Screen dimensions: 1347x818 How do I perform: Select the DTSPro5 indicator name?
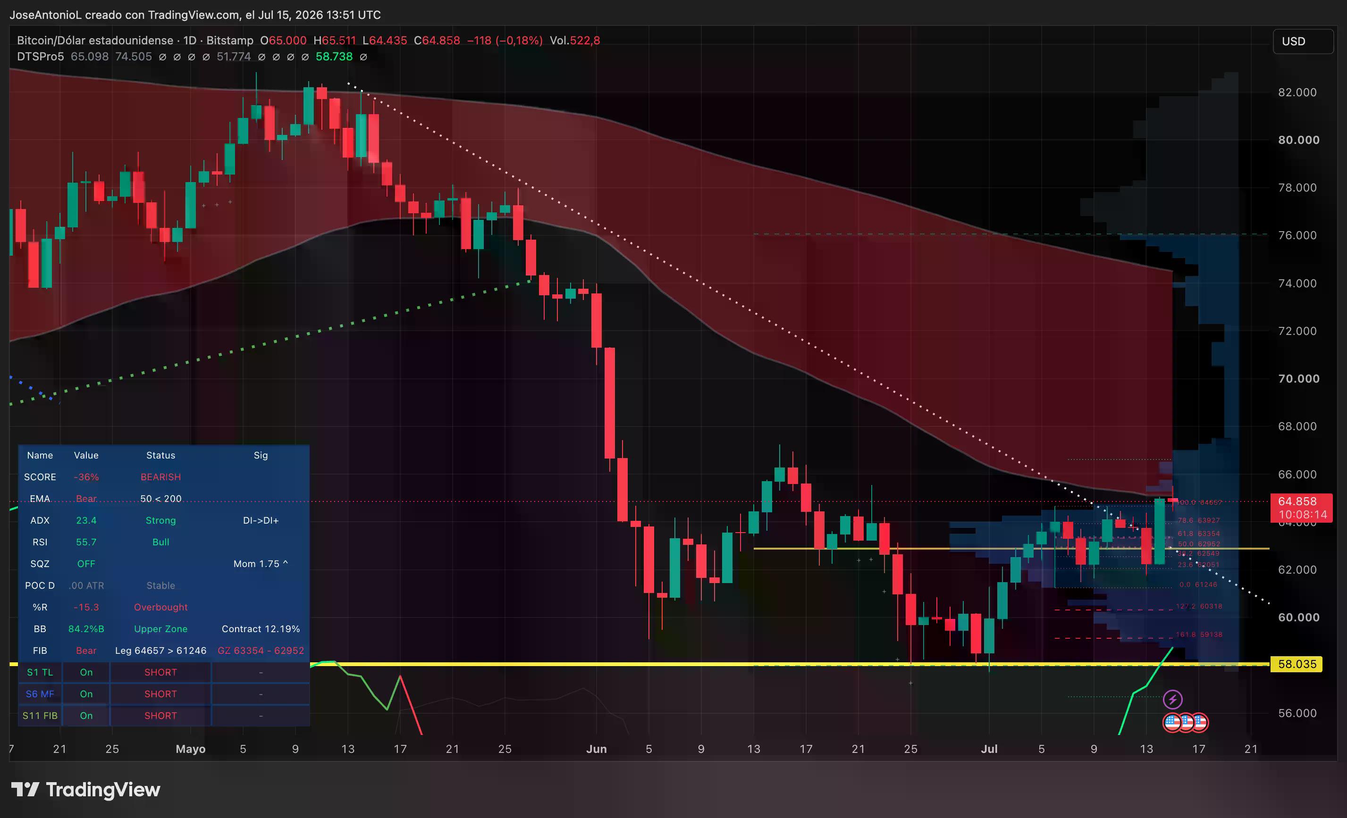pos(41,57)
